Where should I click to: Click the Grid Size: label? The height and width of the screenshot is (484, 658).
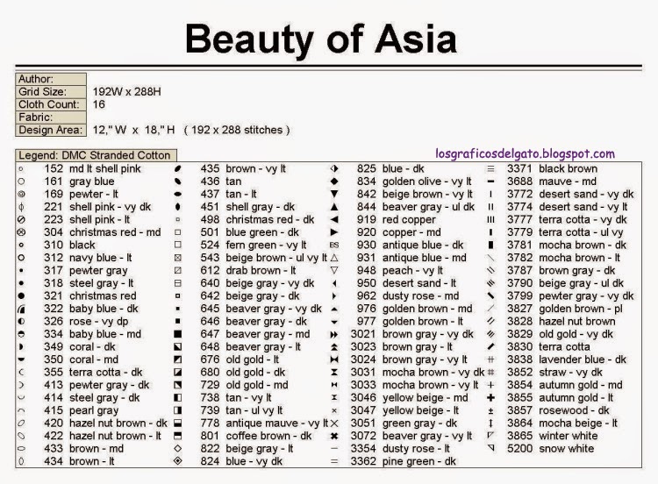51,92
